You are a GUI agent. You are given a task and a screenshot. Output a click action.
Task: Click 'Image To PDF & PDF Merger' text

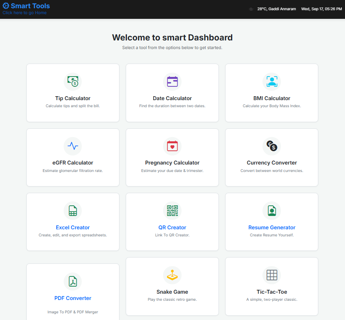coord(73,312)
